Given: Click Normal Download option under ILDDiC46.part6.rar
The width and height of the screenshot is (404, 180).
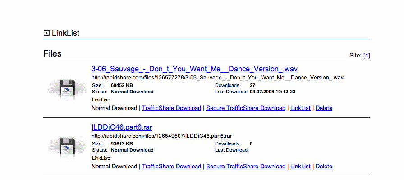Looking at the screenshot, I should [x=114, y=167].
